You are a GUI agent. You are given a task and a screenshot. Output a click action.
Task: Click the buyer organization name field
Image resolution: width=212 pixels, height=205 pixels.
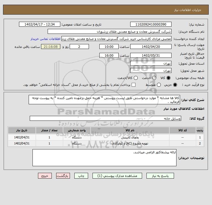(x=110, y=31)
